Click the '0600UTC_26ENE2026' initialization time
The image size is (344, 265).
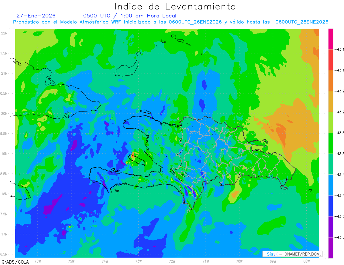coord(195,22)
